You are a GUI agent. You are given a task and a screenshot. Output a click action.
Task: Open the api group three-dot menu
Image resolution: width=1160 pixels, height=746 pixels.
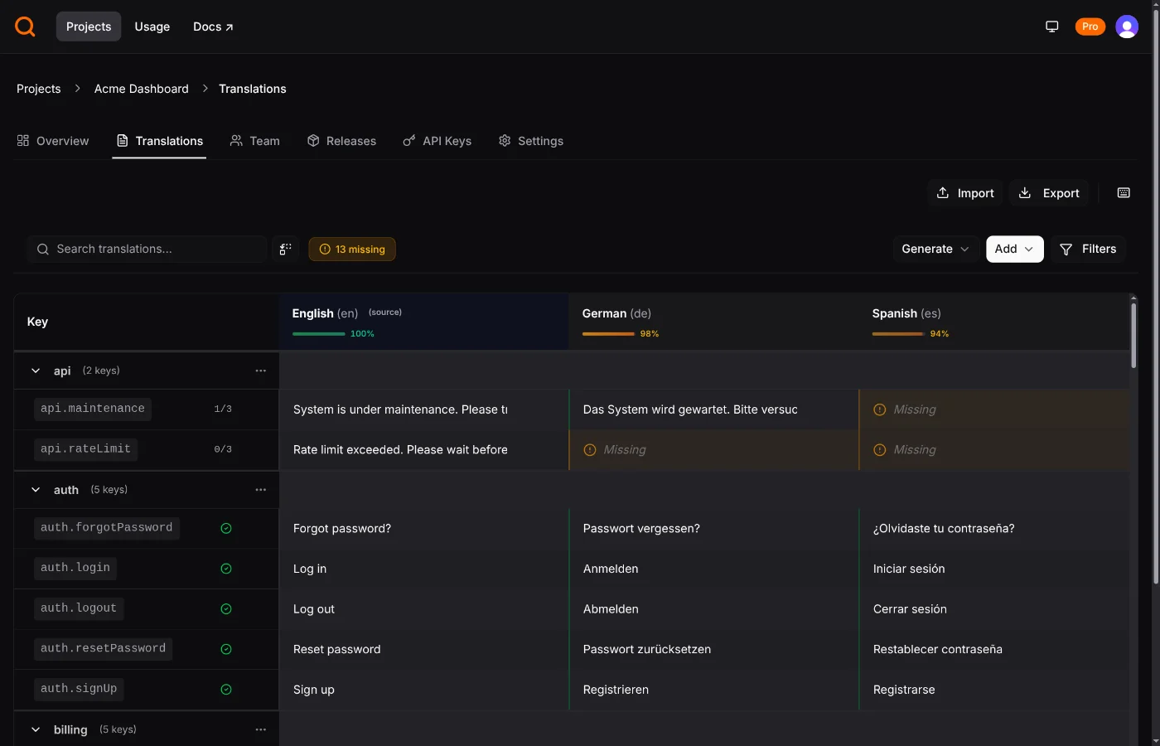pos(261,371)
